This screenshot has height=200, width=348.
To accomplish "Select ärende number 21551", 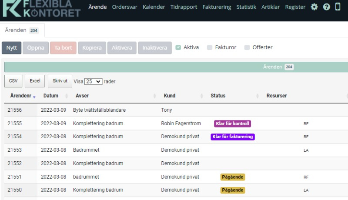I will [14, 177].
